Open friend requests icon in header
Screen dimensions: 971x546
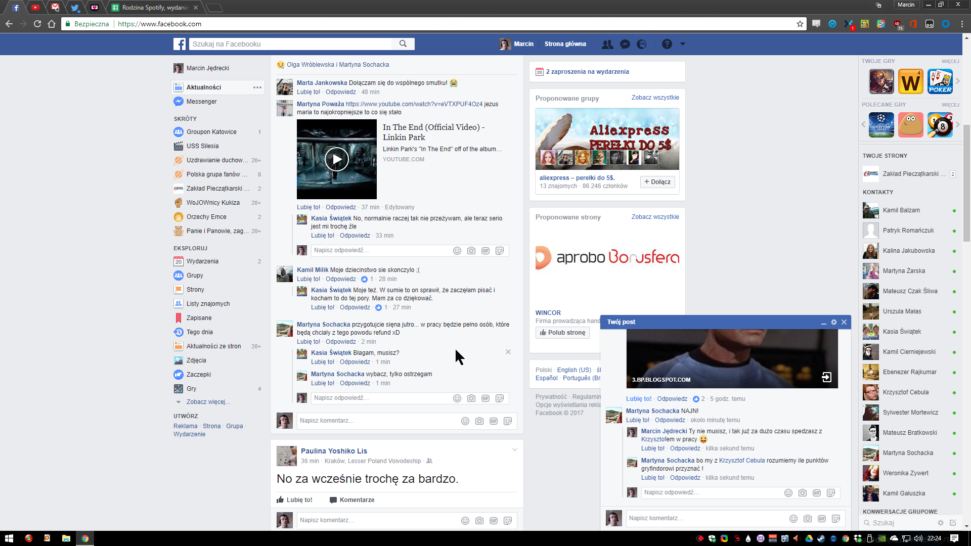[607, 44]
